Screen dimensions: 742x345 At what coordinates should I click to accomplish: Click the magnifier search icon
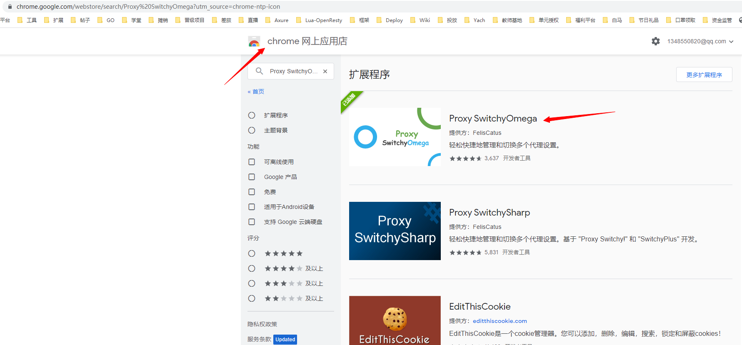point(259,71)
